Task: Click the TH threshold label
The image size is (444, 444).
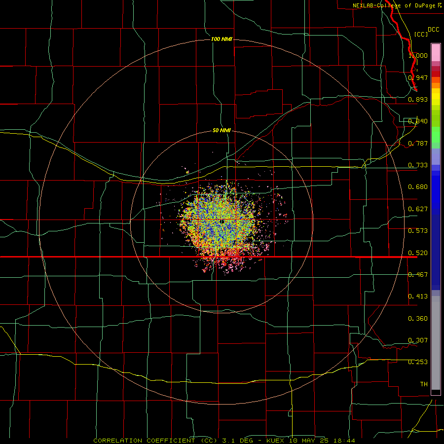Action: pyautogui.click(x=424, y=384)
